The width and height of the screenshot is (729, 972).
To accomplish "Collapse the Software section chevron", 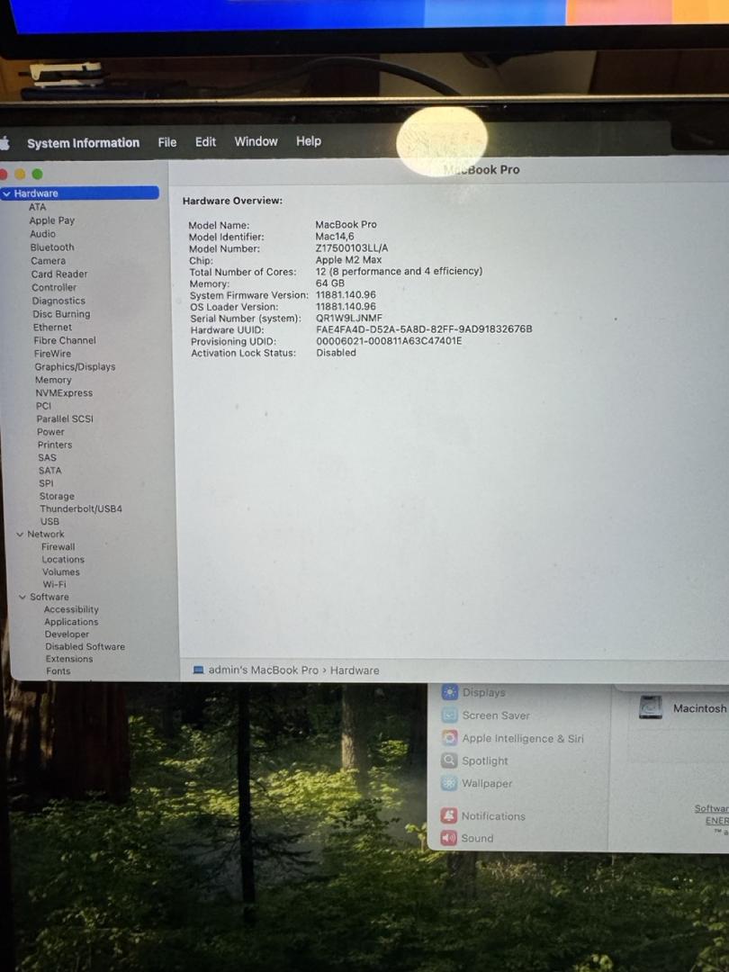I will (22, 597).
